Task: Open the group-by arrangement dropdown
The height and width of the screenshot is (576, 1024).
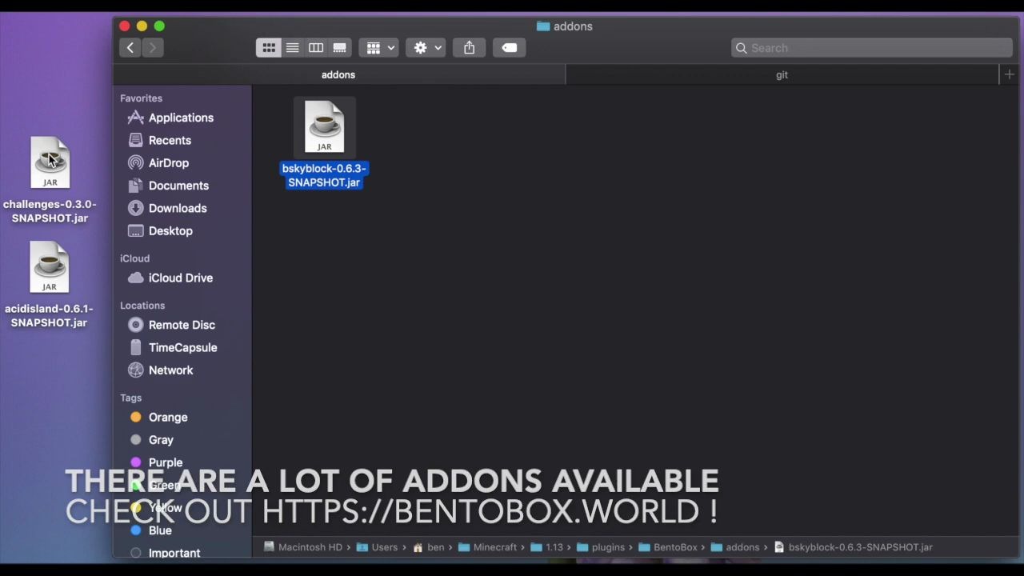Action: pos(378,48)
